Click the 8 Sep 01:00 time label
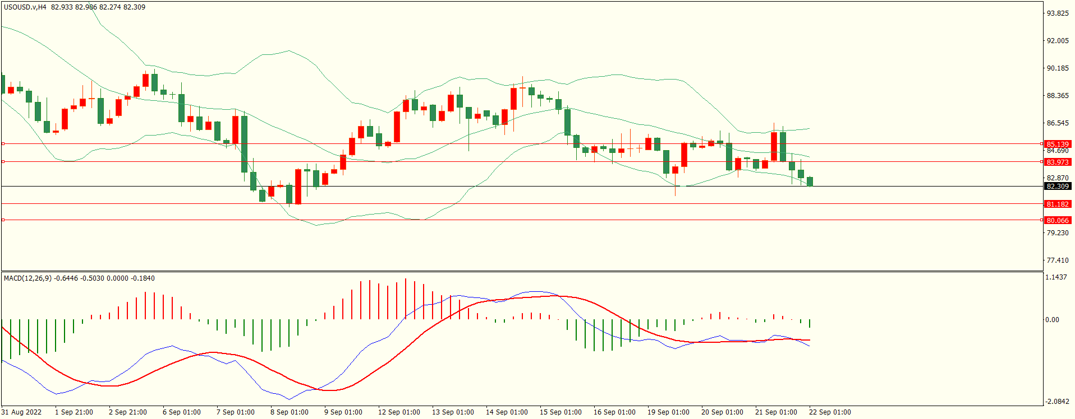Image resolution: width=1075 pixels, height=419 pixels. pos(290,412)
